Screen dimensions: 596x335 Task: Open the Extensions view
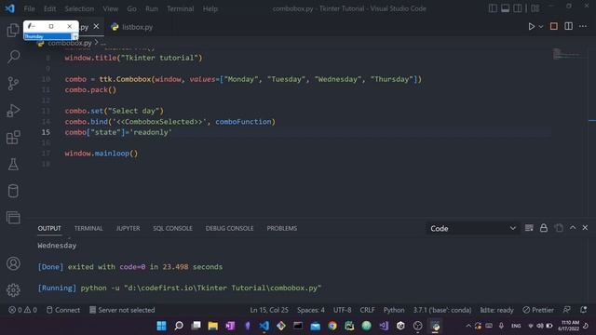pos(13,137)
